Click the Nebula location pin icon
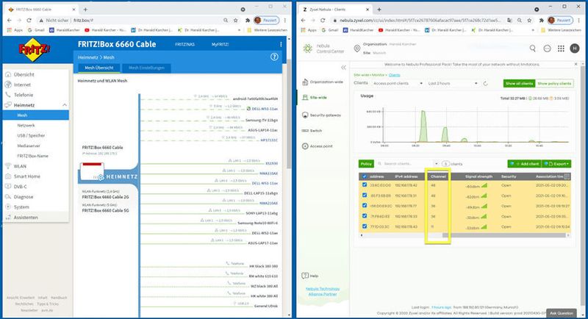Viewport: 588px width, 319px height. pos(357,49)
